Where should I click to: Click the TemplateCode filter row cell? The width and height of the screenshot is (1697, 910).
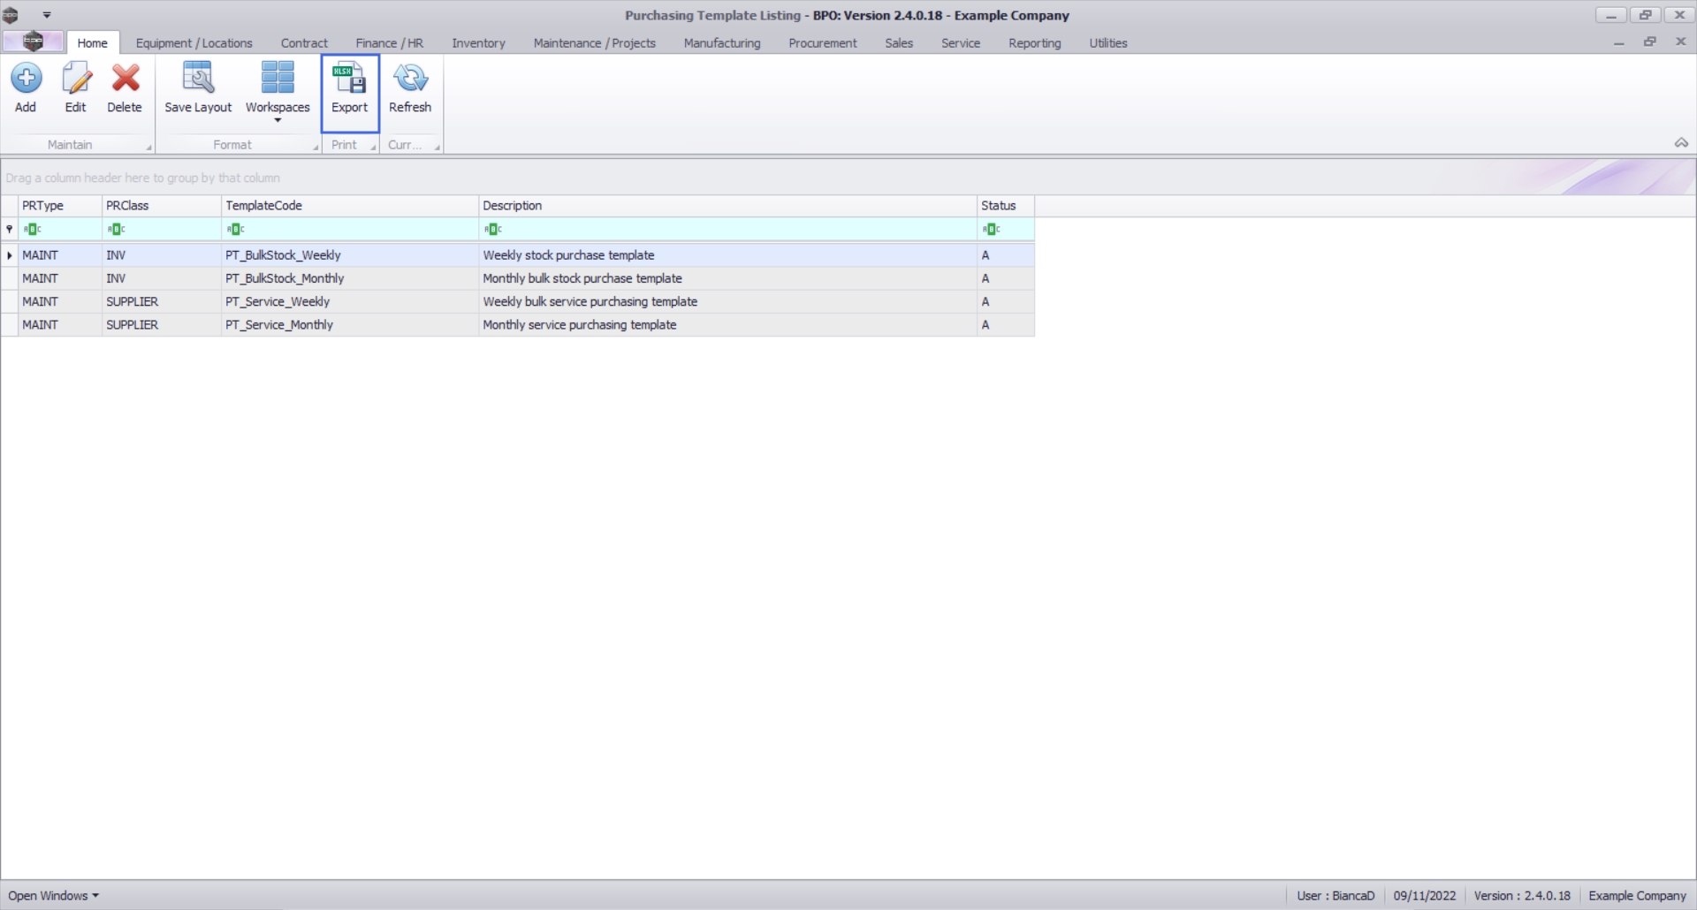350,230
